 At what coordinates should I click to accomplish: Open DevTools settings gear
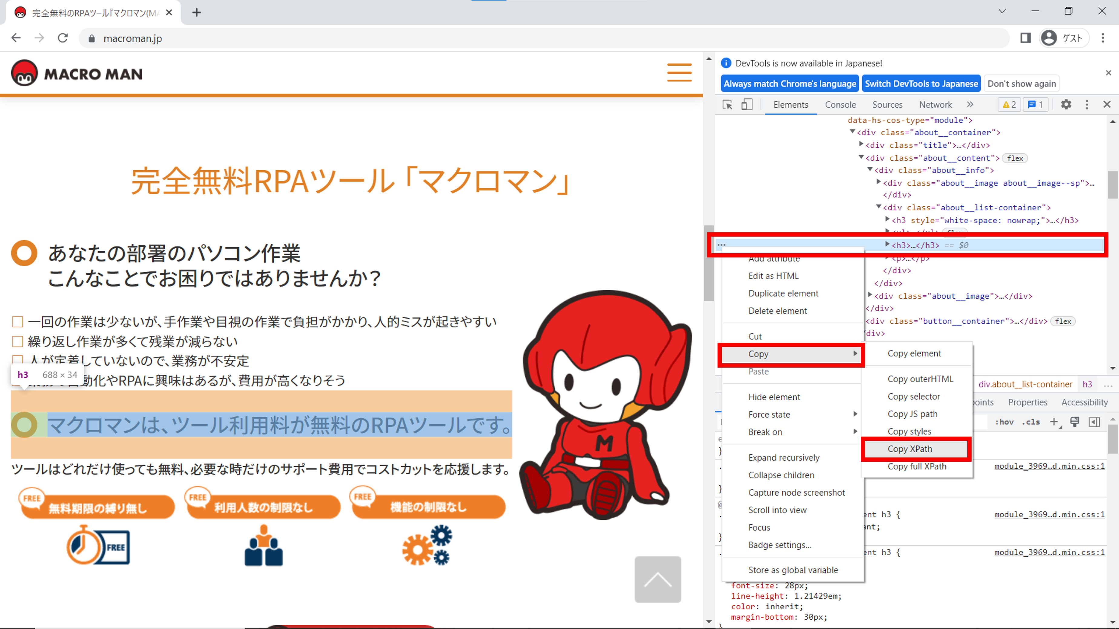point(1066,105)
